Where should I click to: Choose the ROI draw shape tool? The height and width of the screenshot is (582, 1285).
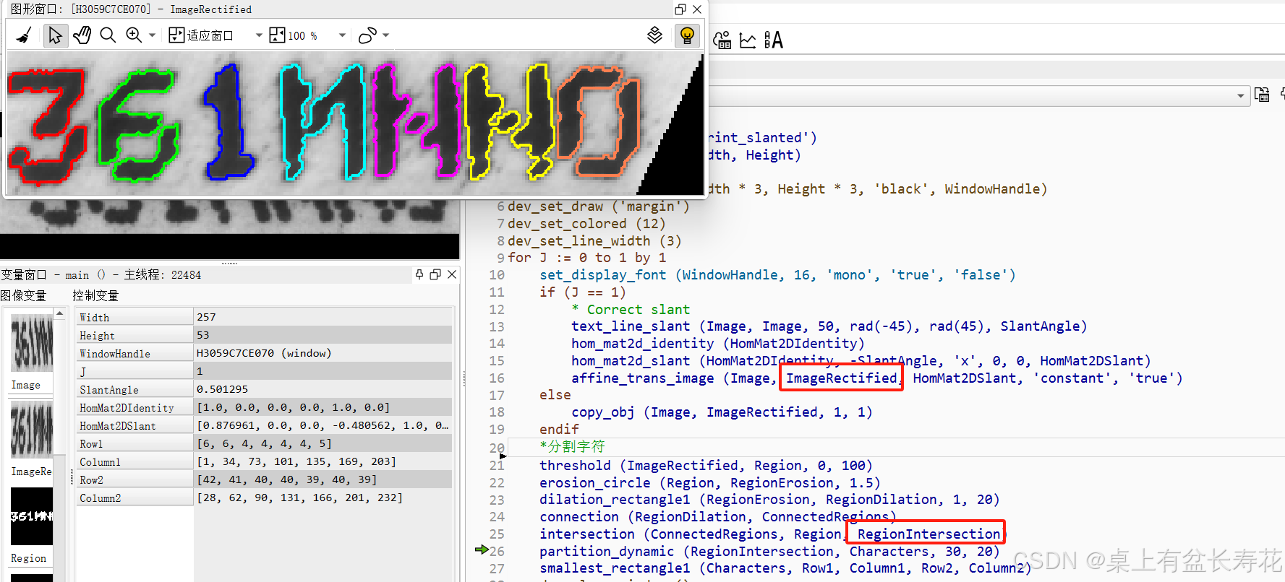367,35
